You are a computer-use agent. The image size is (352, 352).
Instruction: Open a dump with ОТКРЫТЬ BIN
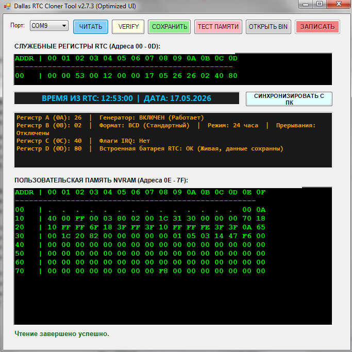tap(269, 27)
